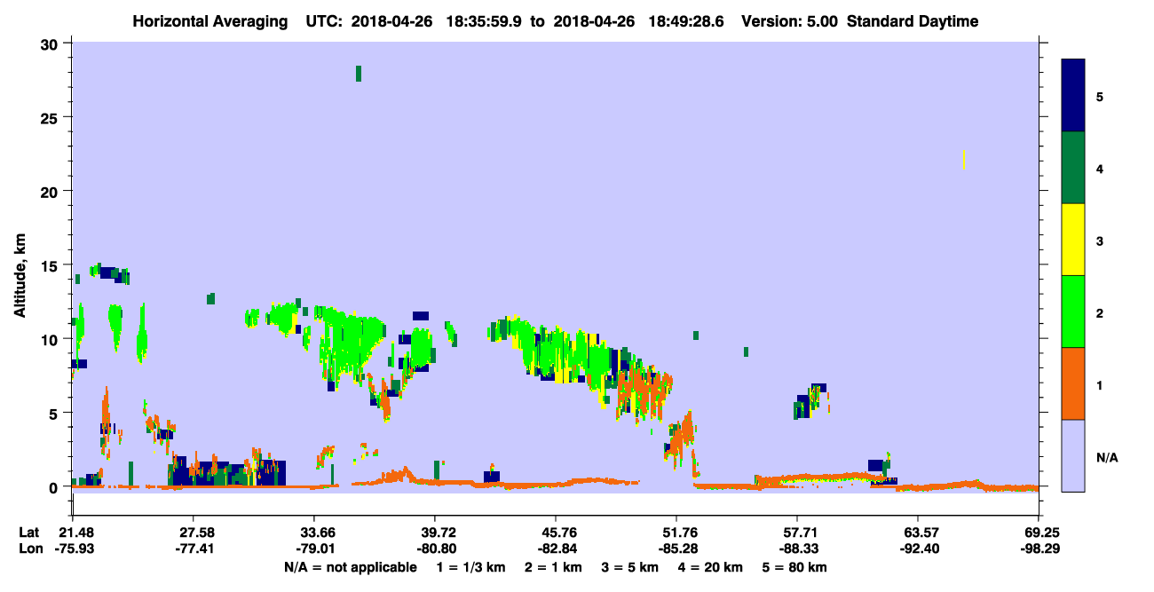Click the latitude value 57.71
Screen dimensions: 1154x592
click(x=797, y=533)
